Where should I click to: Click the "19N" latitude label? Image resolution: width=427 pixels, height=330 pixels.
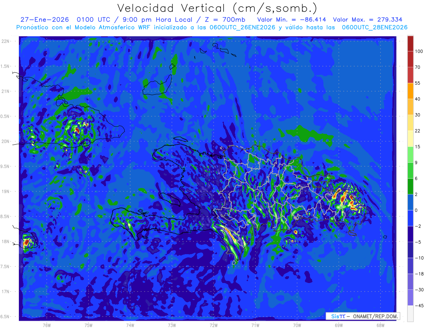pos(5,192)
